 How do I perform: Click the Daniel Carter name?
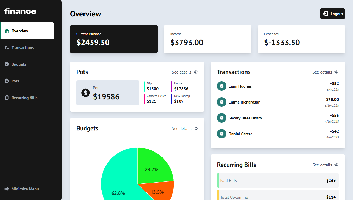coord(240,134)
